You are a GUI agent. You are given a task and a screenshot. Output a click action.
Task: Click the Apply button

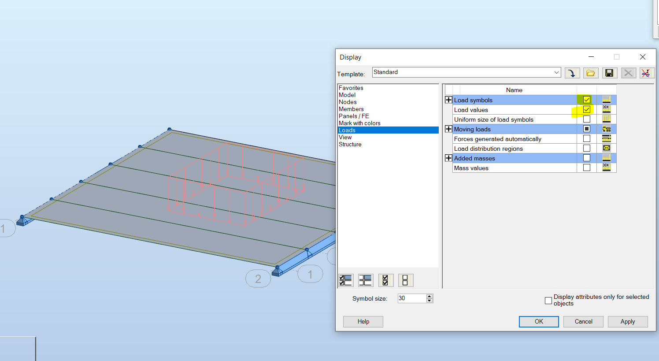[x=627, y=321]
